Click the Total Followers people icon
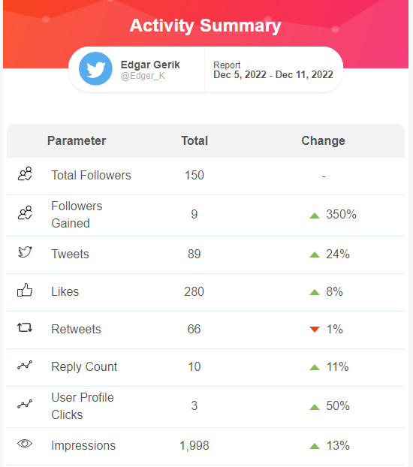Image resolution: width=413 pixels, height=467 pixels. [25, 173]
